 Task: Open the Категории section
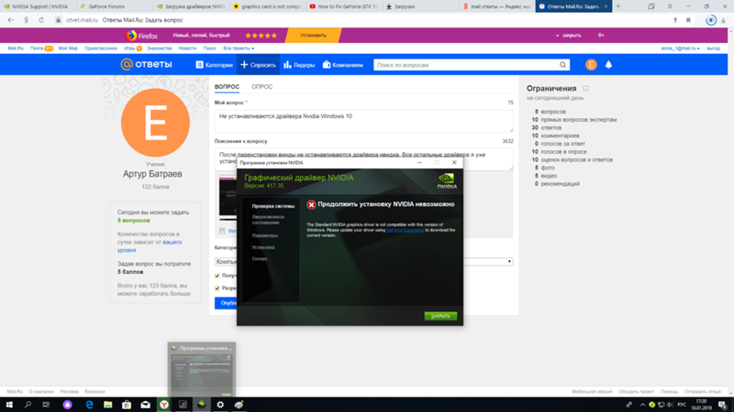[214, 65]
